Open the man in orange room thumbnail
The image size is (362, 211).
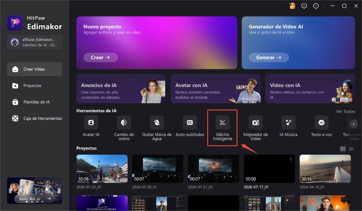tap(325, 203)
